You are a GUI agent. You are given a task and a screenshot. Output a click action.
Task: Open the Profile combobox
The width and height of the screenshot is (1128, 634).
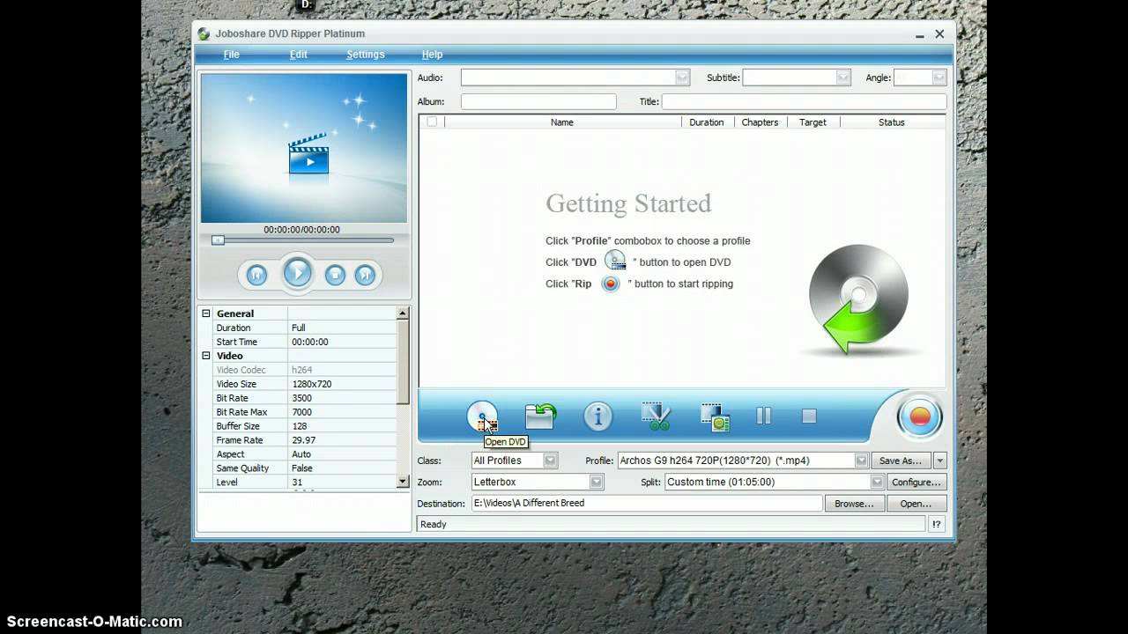(x=861, y=461)
